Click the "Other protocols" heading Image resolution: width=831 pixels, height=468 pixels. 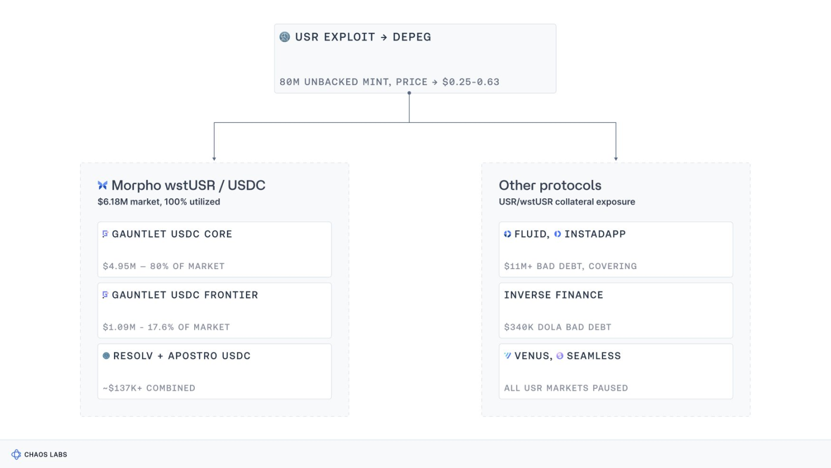click(x=550, y=185)
